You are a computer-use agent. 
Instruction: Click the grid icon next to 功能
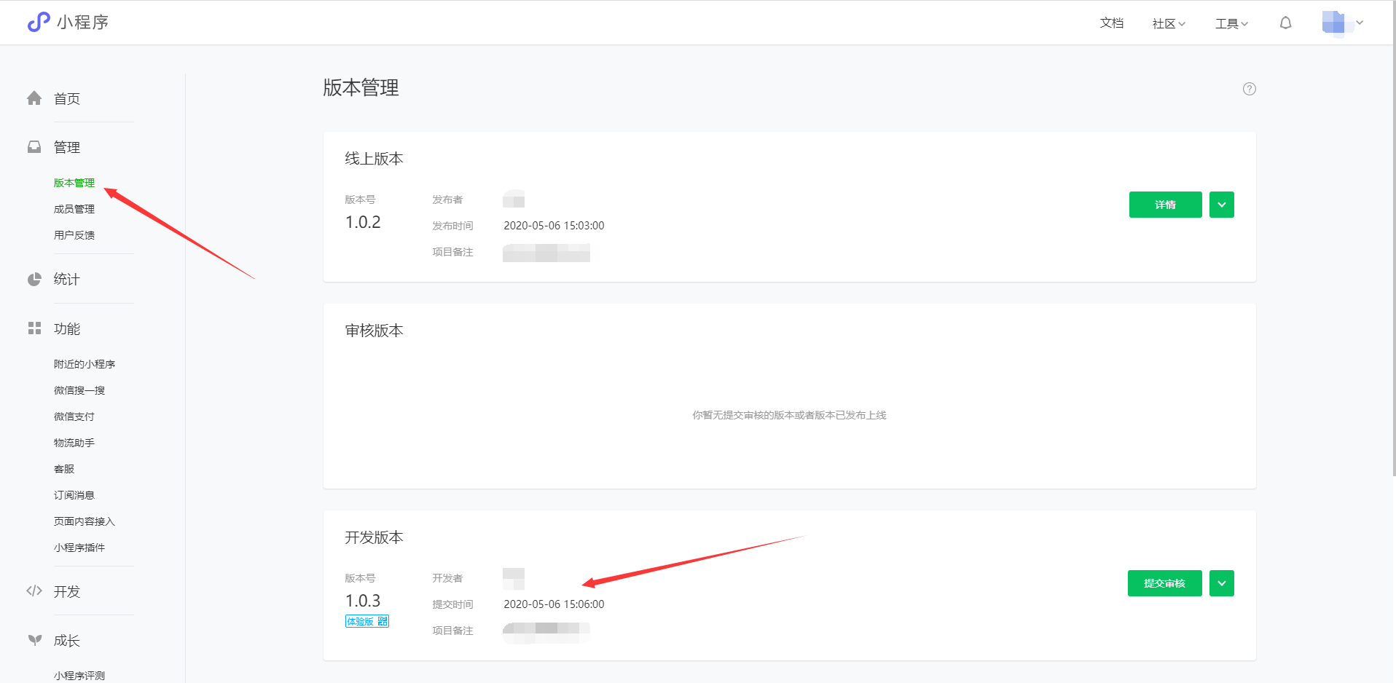click(34, 328)
